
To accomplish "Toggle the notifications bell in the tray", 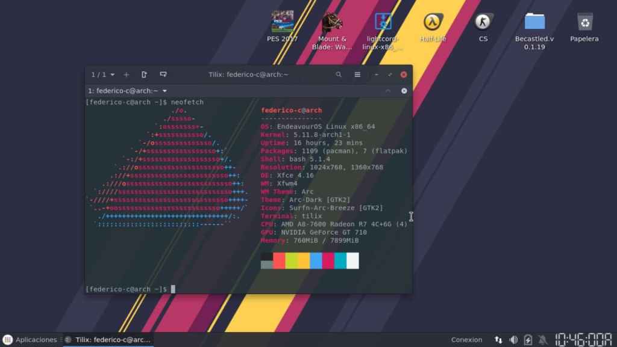I will tap(542, 340).
